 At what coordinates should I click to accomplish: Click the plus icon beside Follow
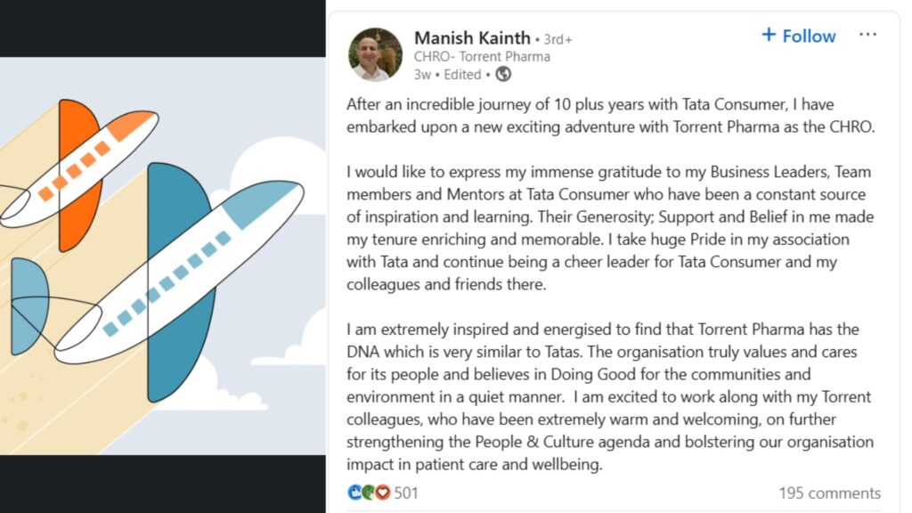click(x=769, y=35)
